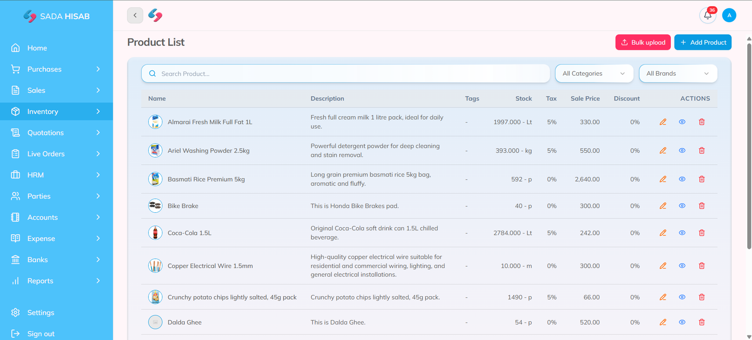The height and width of the screenshot is (340, 752).
Task: Click the Bulk upload button
Action: click(643, 42)
